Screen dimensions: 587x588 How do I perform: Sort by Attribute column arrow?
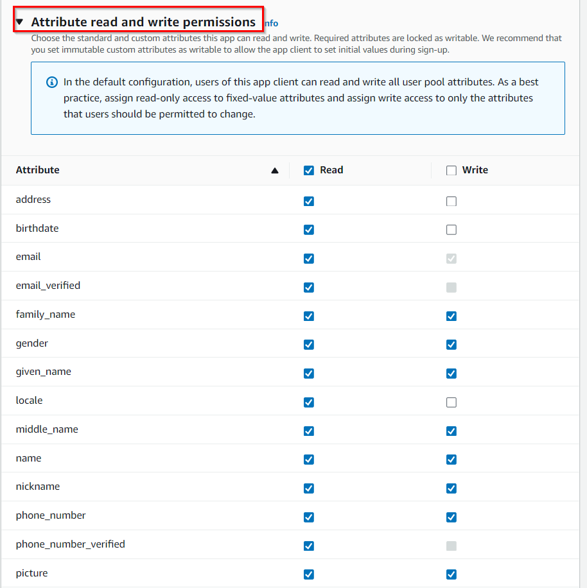[275, 171]
